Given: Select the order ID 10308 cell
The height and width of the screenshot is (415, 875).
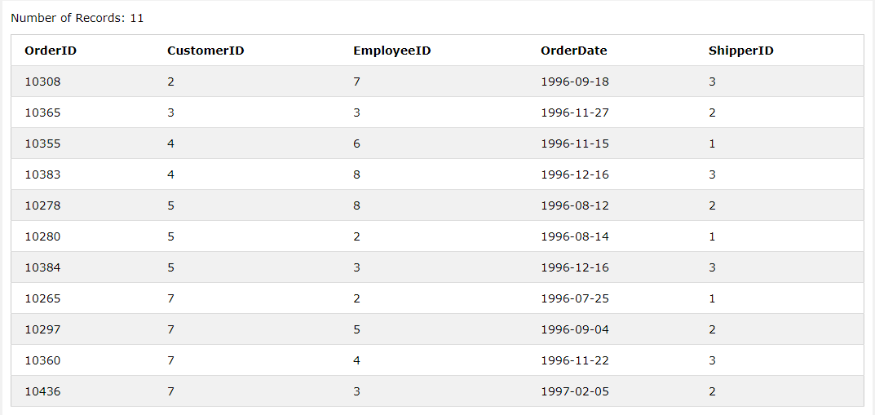Looking at the screenshot, I should tap(42, 82).
